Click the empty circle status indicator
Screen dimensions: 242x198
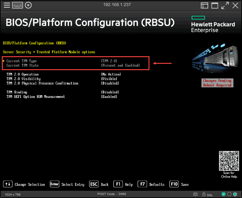coord(229,194)
